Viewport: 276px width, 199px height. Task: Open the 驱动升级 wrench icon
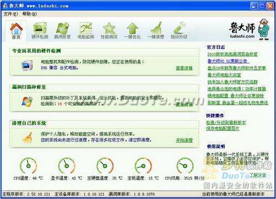[x=179, y=28]
